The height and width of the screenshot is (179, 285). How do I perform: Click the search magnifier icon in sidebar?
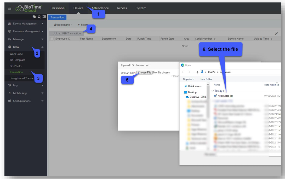39,17
